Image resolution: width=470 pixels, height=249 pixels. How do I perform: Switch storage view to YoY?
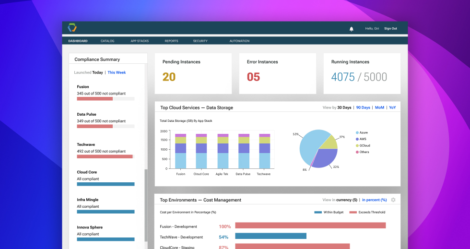pyautogui.click(x=392, y=107)
